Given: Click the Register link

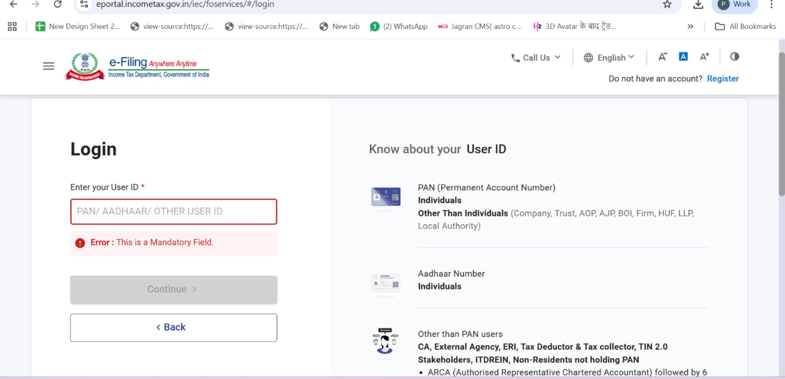Looking at the screenshot, I should [x=723, y=78].
